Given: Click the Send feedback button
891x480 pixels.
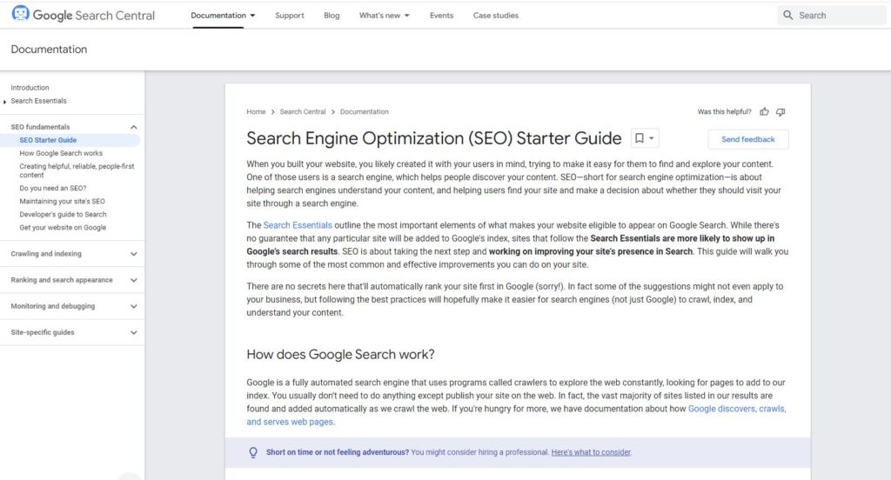Looking at the screenshot, I should (x=747, y=139).
